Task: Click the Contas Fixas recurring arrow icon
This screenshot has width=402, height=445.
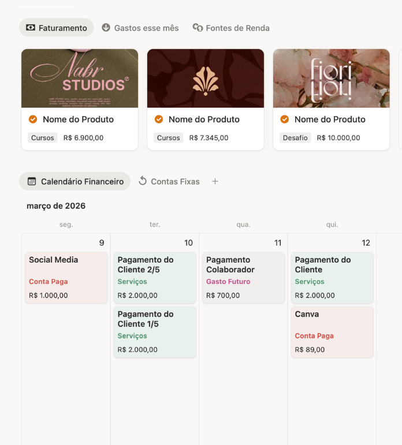Action: tap(143, 181)
